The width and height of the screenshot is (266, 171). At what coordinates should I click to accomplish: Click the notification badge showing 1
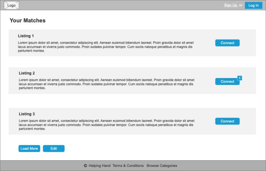(240, 78)
